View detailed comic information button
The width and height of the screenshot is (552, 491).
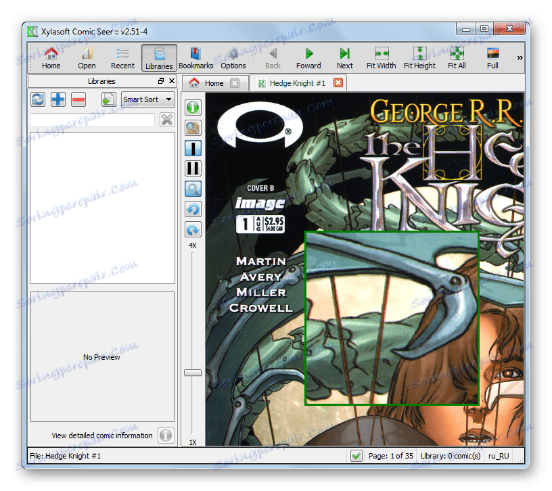pos(166,436)
